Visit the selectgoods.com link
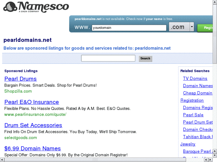This screenshot has width=217, height=162. tap(21, 138)
